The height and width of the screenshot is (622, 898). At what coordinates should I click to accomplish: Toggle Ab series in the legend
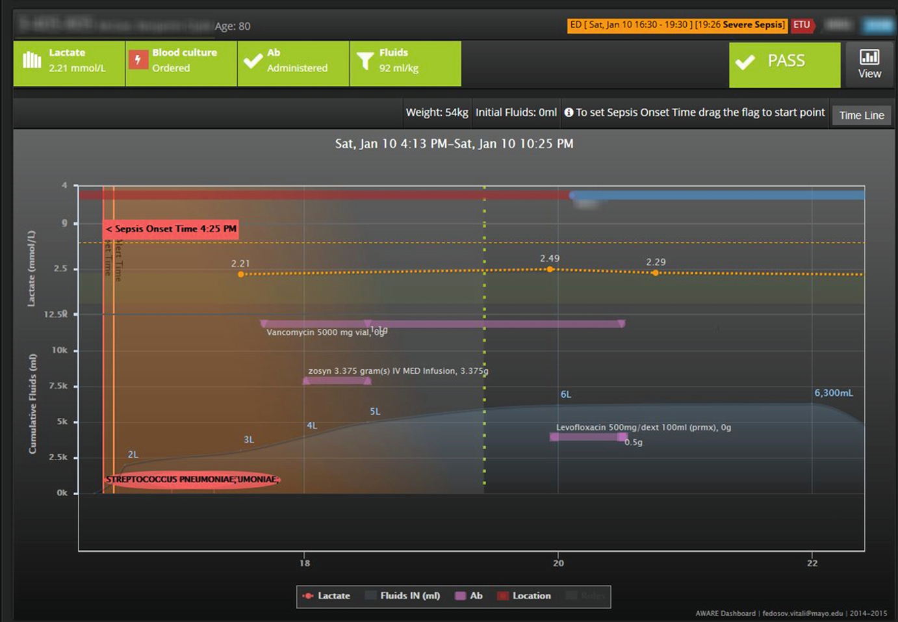pyautogui.click(x=469, y=595)
